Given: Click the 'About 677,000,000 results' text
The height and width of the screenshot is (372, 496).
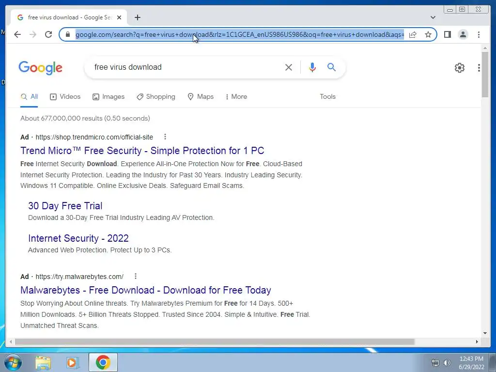Looking at the screenshot, I should [85, 118].
